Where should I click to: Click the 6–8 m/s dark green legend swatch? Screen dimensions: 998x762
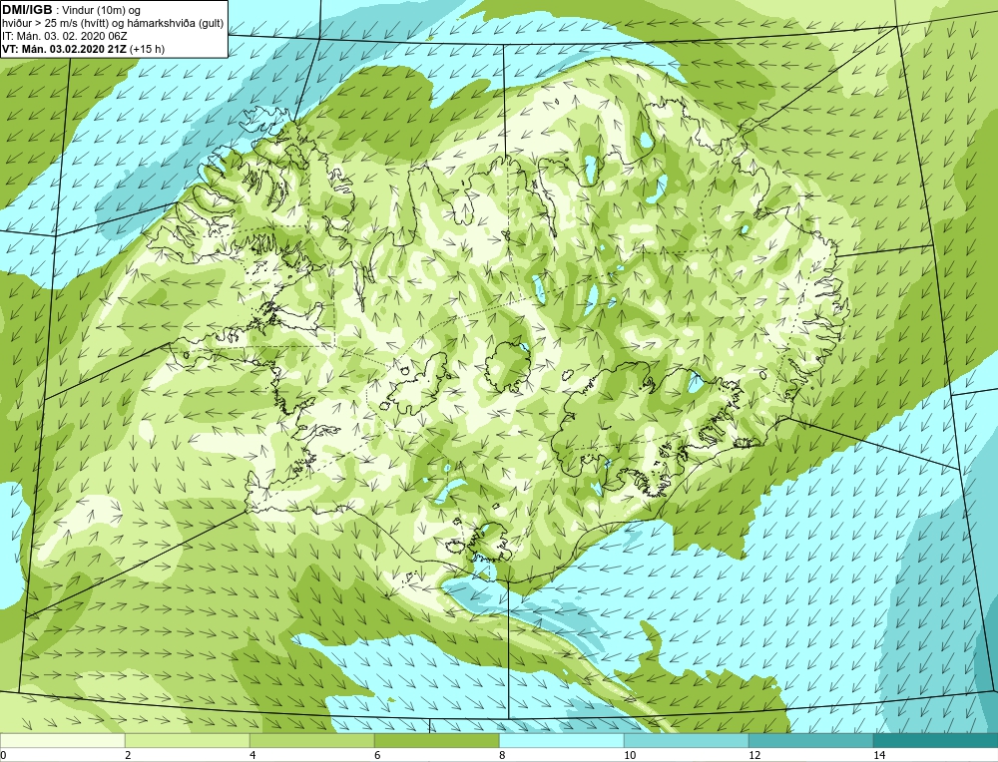[x=437, y=740]
